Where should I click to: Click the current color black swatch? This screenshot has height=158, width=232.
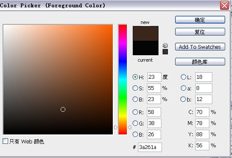coord(146,48)
